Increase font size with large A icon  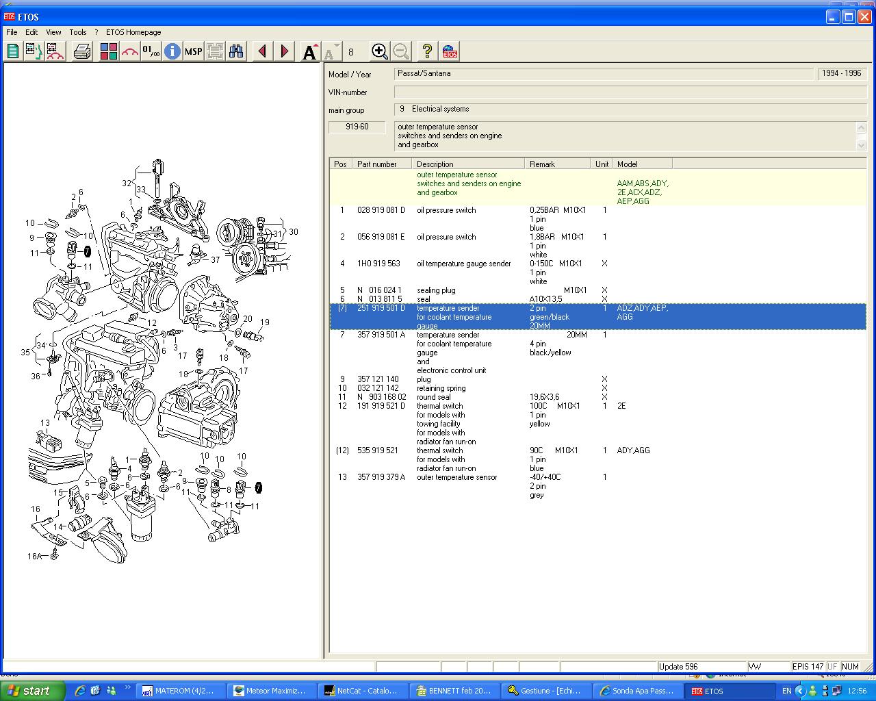310,51
